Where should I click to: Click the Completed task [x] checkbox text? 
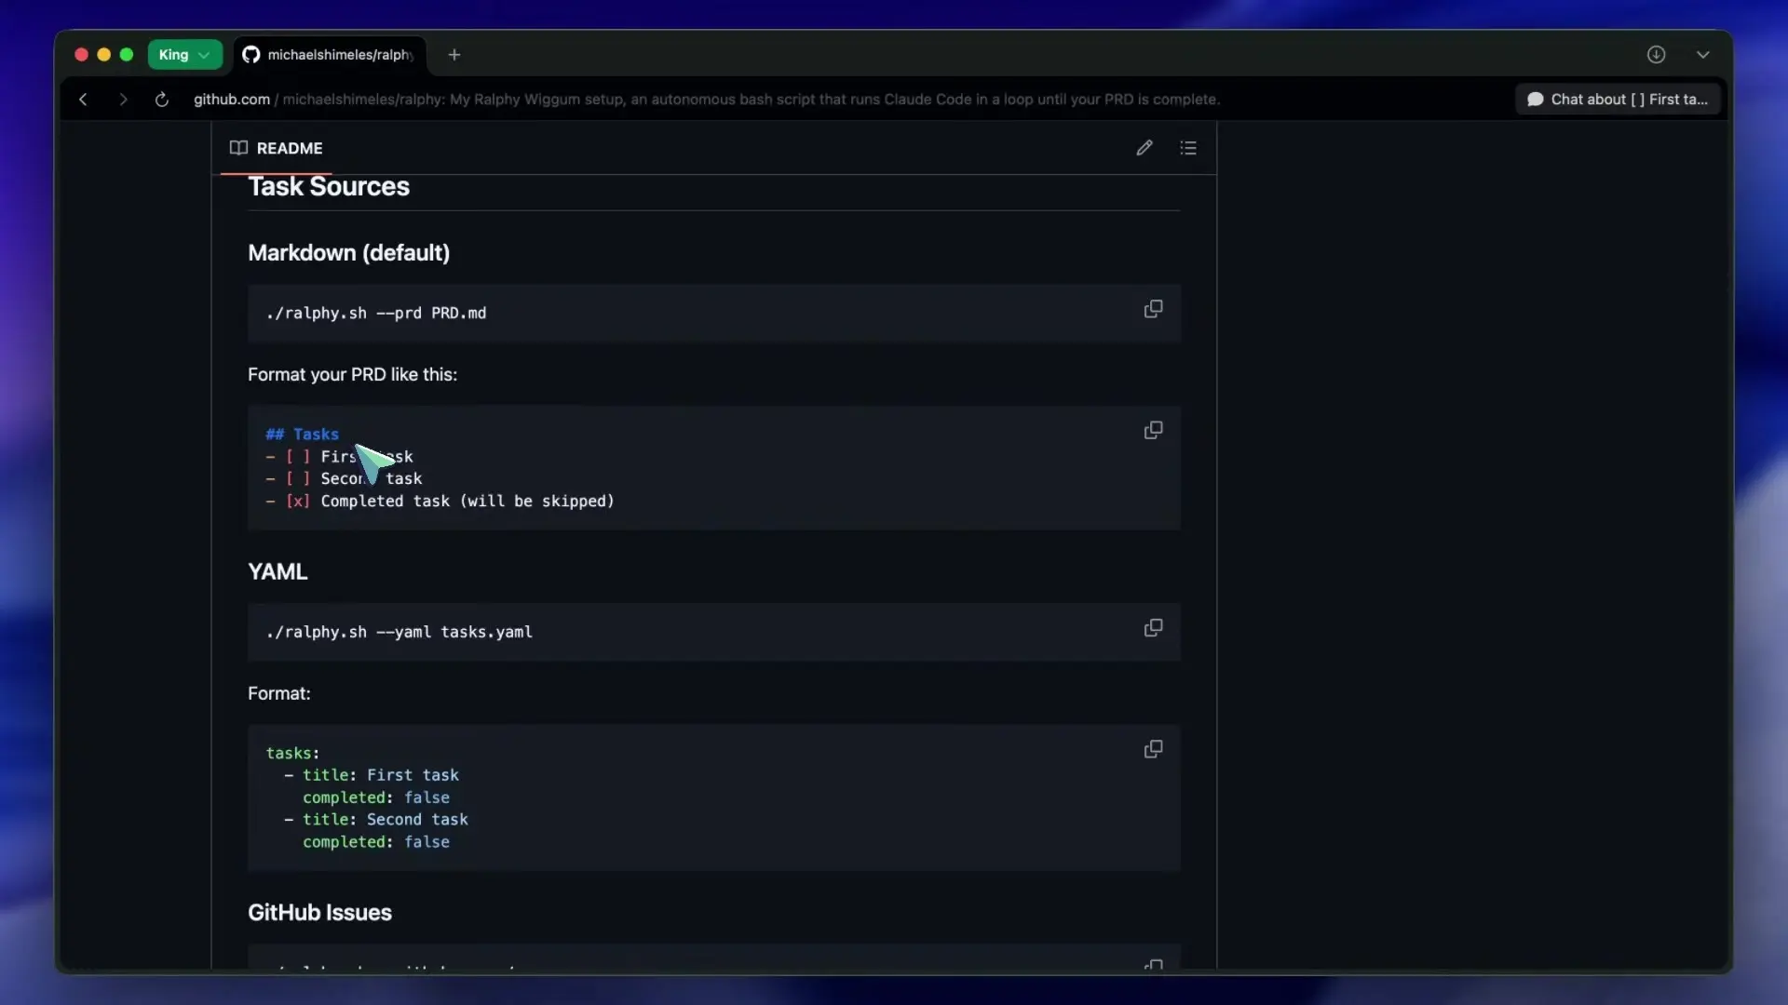click(298, 502)
